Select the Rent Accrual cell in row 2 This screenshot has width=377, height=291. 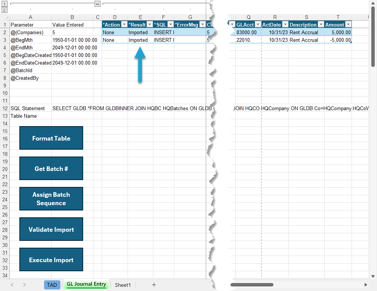[306, 32]
